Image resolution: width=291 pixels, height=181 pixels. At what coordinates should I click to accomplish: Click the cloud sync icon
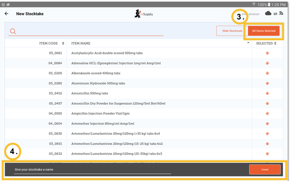(268, 14)
